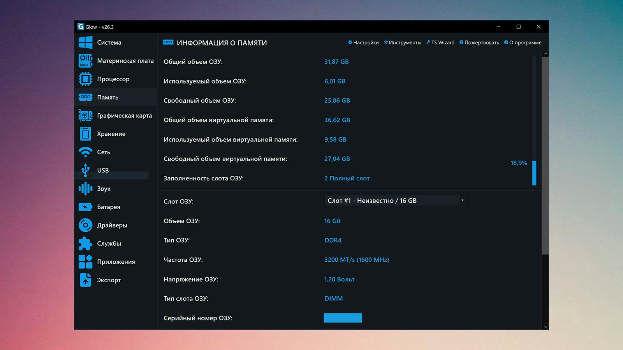Click the Пожертвовать donate link
Screen dimensions: 623x350
tap(479, 43)
